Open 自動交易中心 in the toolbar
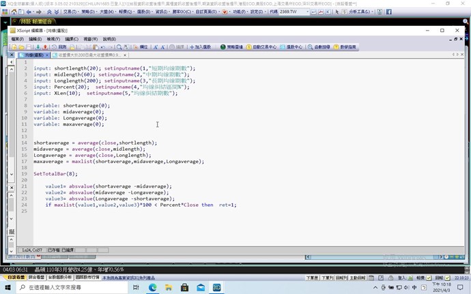The height and width of the screenshot is (294, 471). [x=261, y=47]
